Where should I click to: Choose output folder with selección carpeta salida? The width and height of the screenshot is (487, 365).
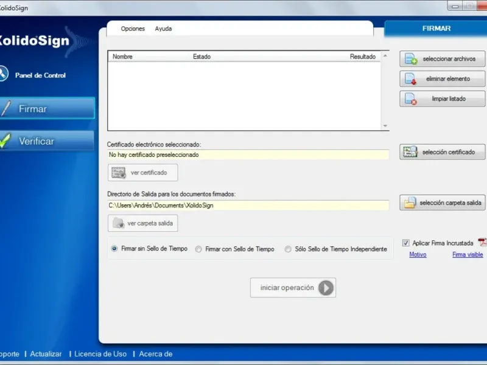pyautogui.click(x=443, y=203)
